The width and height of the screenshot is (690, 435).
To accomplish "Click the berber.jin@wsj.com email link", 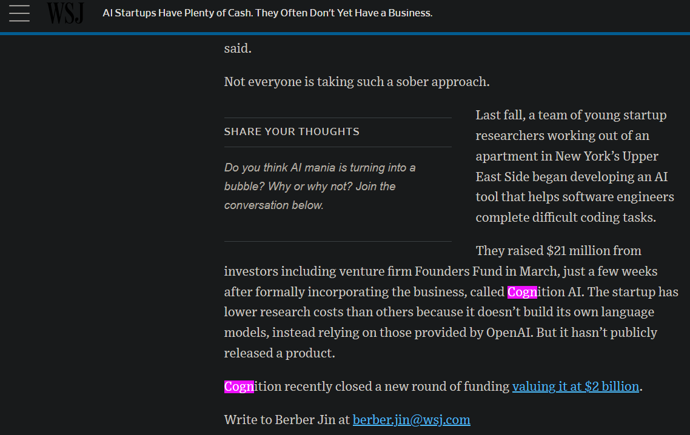I will pyautogui.click(x=411, y=419).
